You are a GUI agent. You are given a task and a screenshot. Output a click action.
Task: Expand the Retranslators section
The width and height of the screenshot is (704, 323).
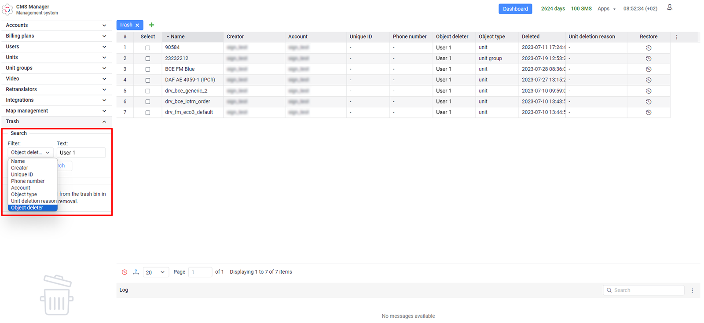[57, 89]
